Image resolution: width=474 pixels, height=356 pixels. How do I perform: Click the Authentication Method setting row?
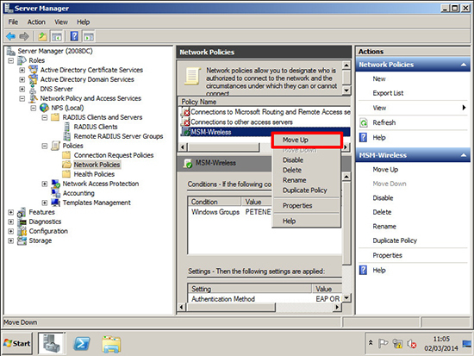pyautogui.click(x=265, y=299)
